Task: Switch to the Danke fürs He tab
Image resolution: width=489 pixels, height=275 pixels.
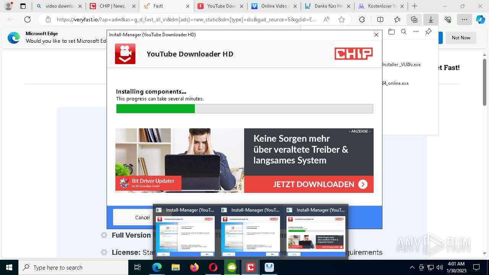Action: point(327,6)
